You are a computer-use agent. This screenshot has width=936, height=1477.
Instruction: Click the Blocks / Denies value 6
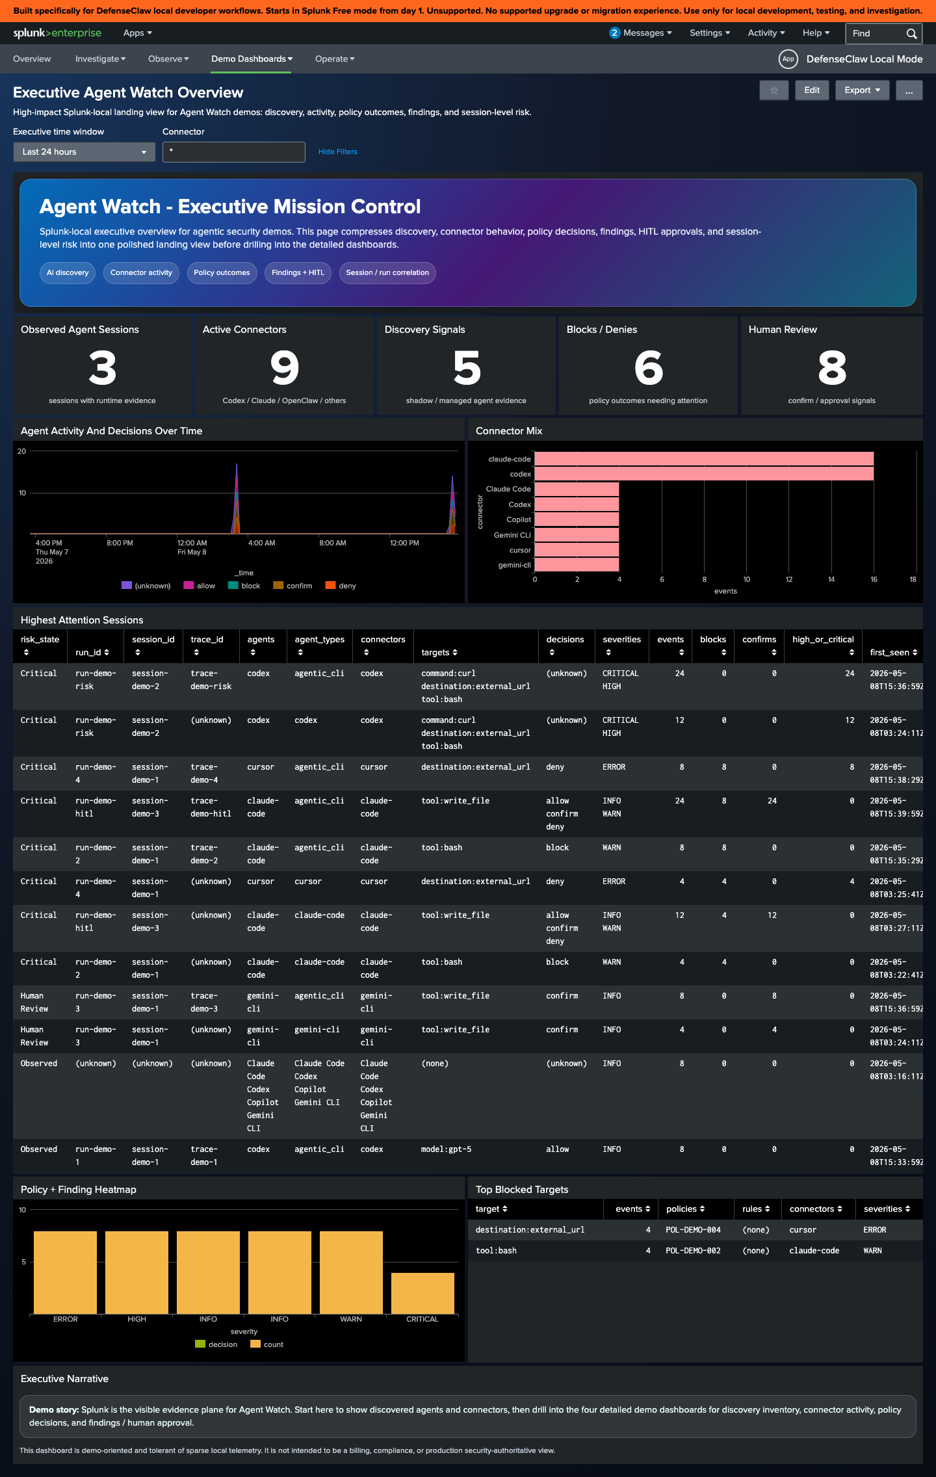coord(649,368)
